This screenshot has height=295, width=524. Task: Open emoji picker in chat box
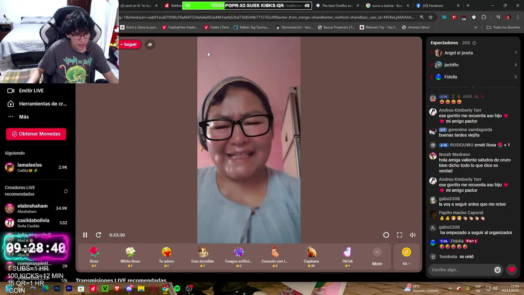point(497,270)
